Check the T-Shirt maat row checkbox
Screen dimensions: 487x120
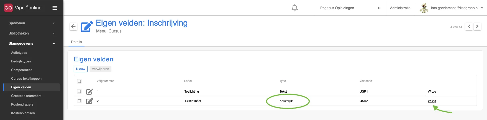pyautogui.click(x=79, y=101)
